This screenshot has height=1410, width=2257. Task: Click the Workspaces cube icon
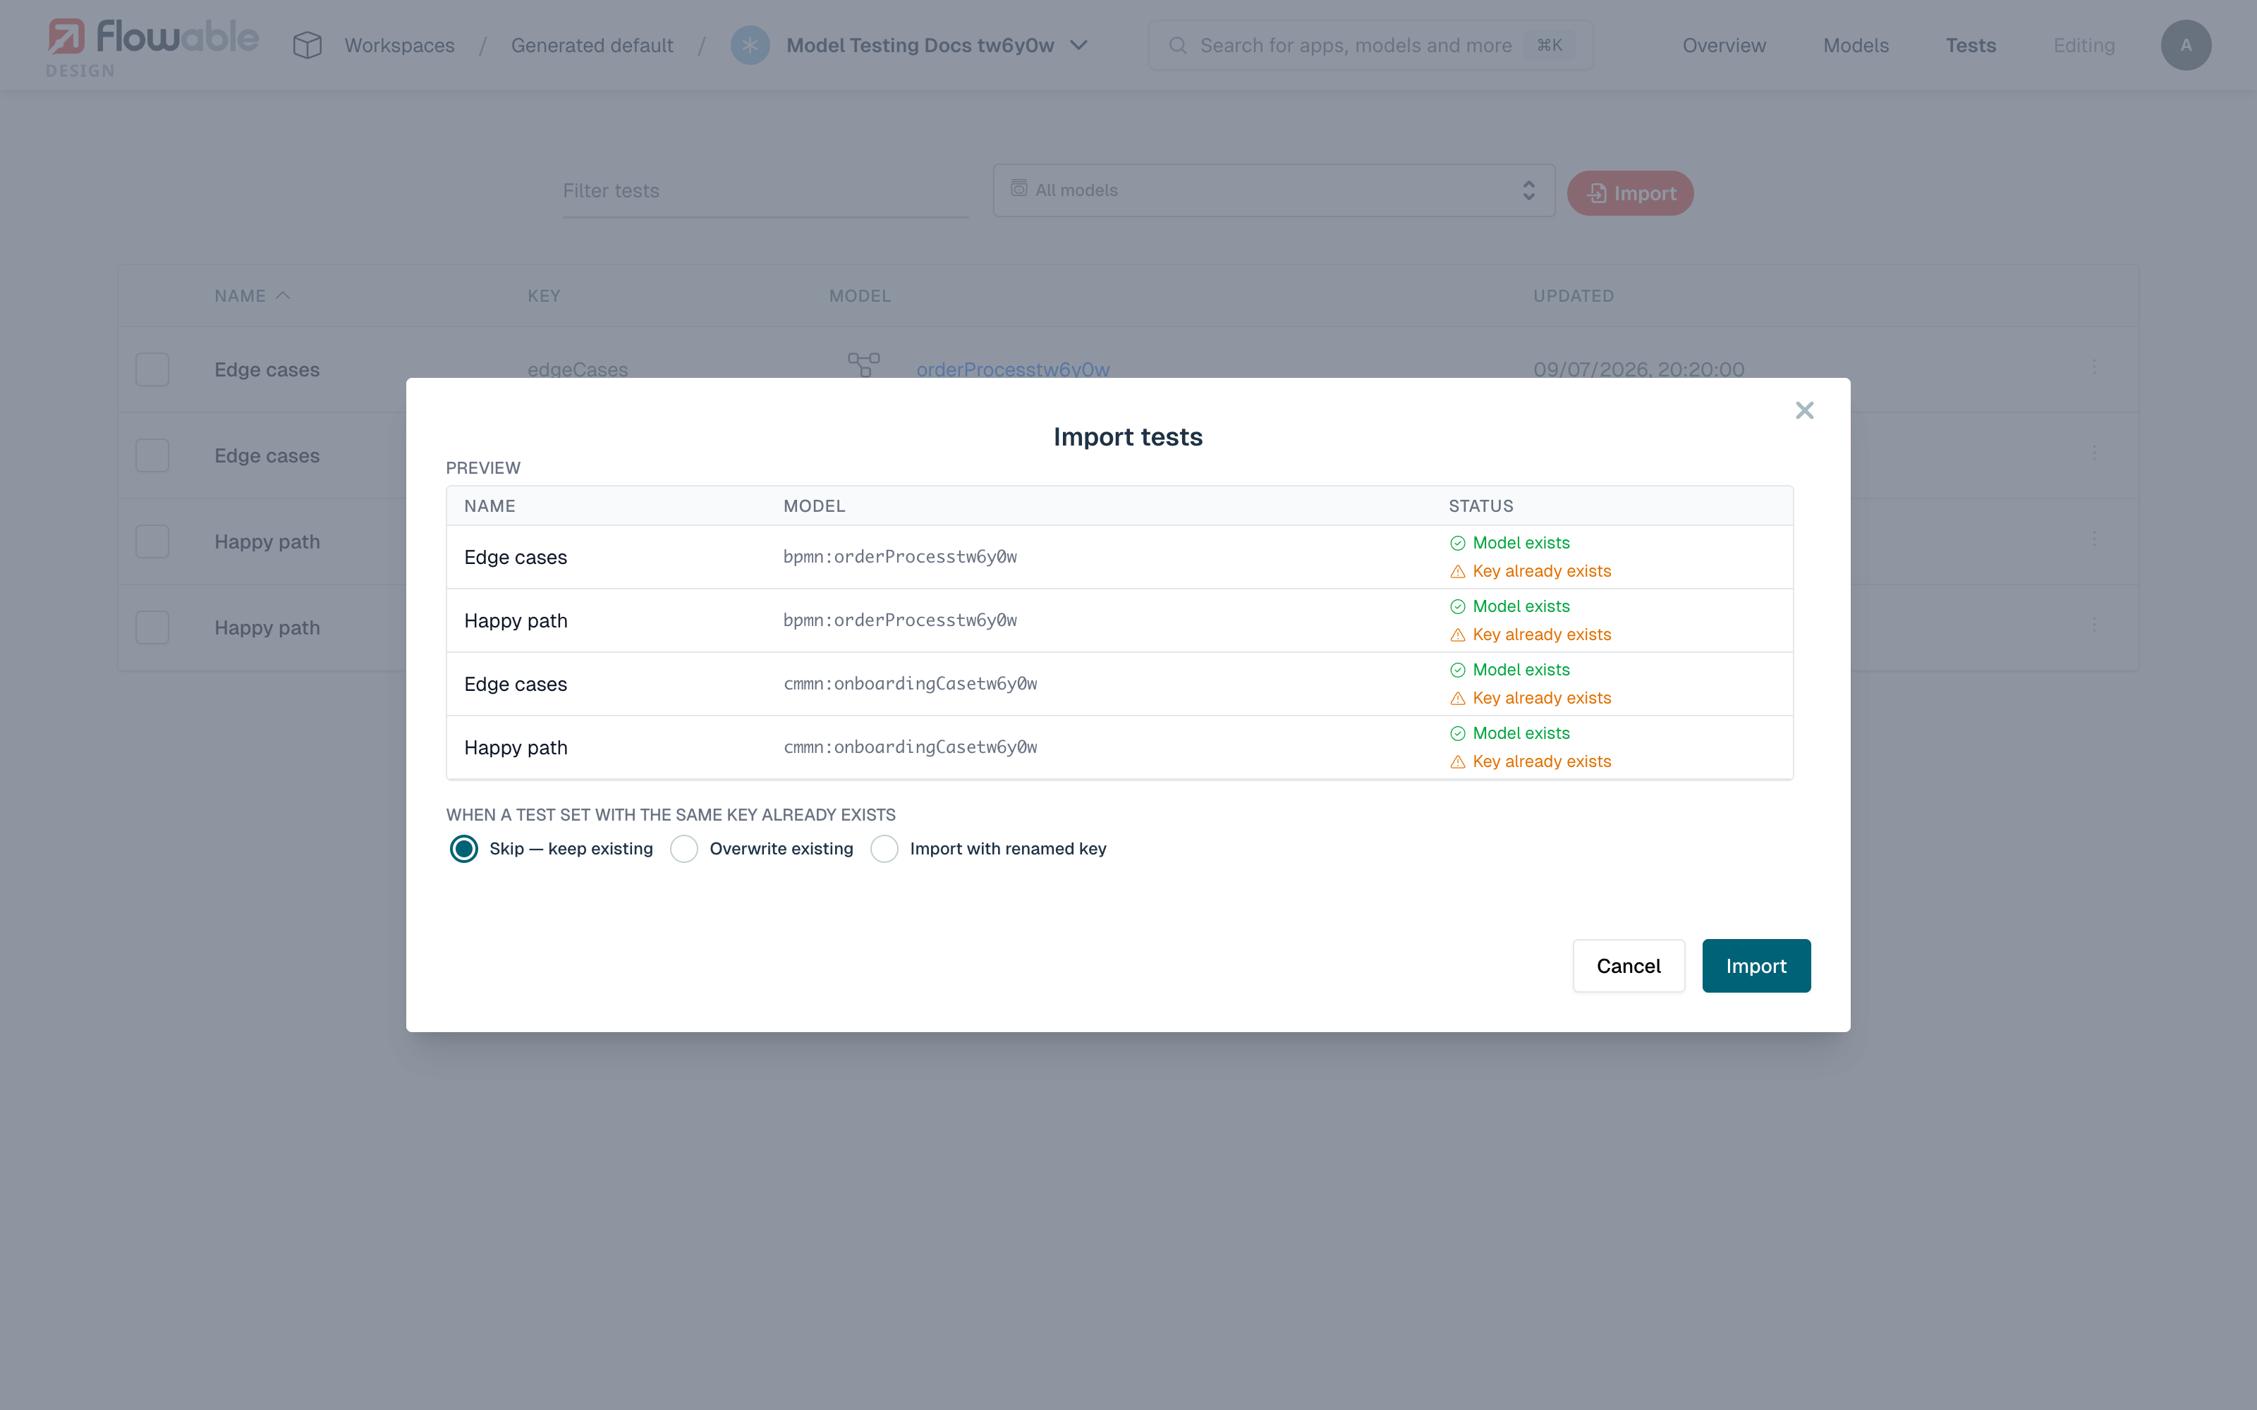(307, 44)
